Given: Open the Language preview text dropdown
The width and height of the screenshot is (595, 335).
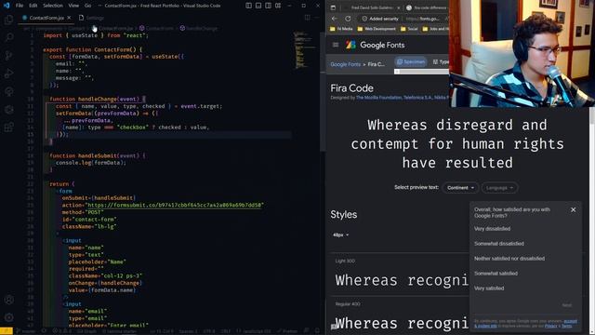Looking at the screenshot, I should (499, 188).
